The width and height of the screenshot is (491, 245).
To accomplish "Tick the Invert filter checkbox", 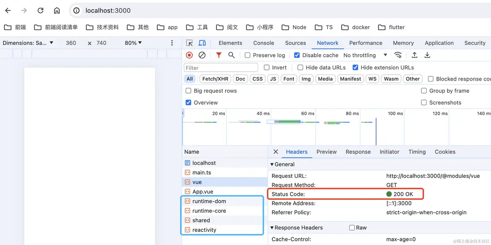I will point(267,68).
